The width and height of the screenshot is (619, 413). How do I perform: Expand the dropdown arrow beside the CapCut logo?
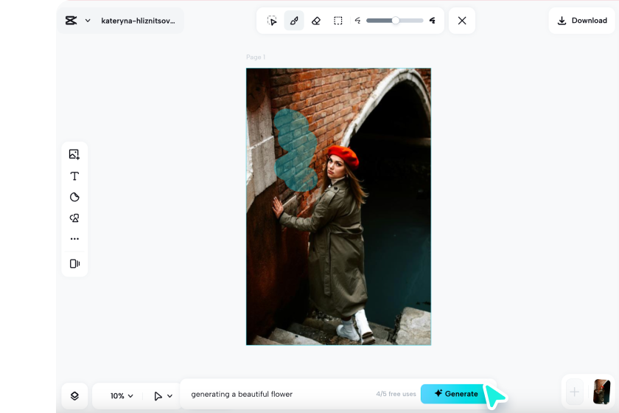coord(88,21)
